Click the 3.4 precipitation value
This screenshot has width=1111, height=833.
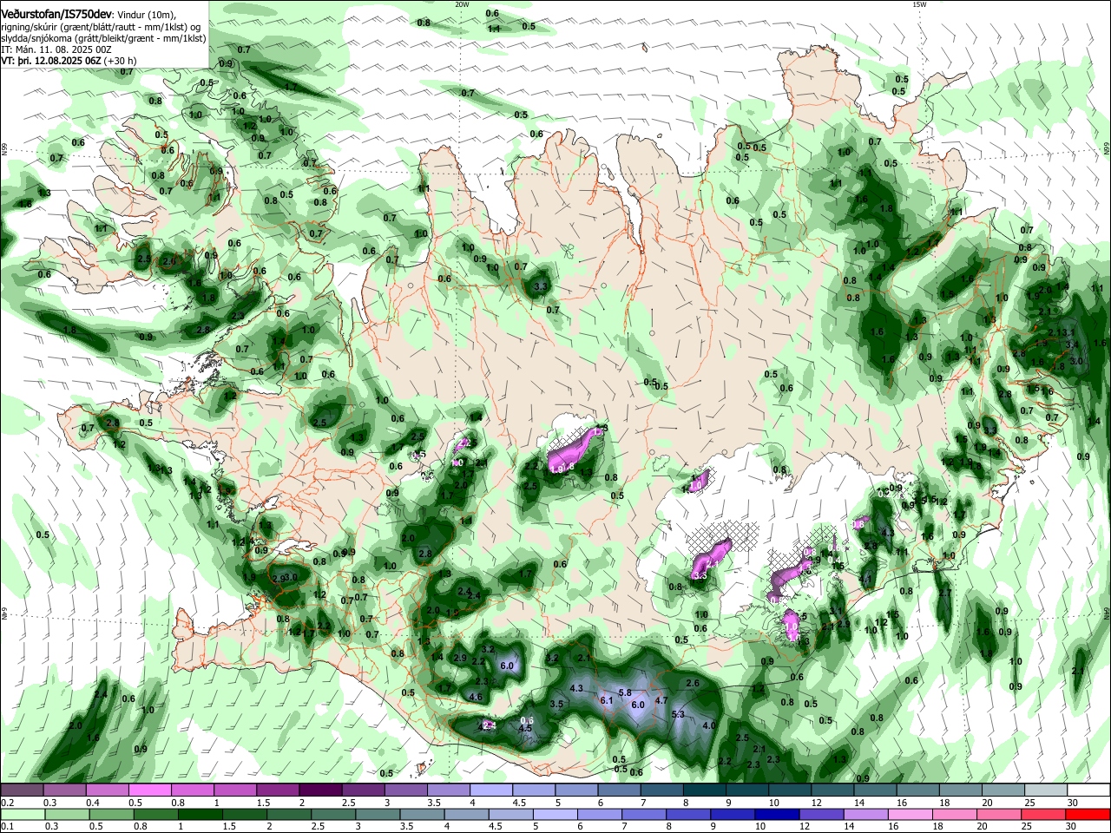(x=1072, y=344)
